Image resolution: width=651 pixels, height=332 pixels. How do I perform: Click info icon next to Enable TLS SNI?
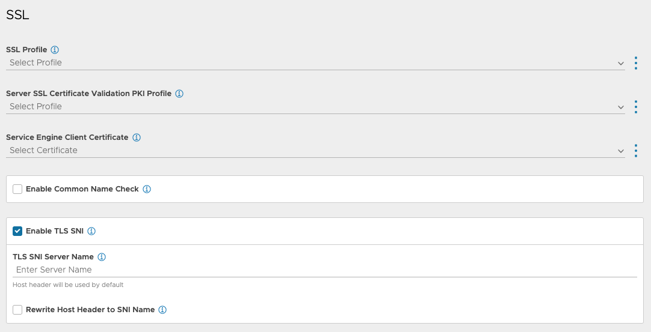pyautogui.click(x=91, y=231)
